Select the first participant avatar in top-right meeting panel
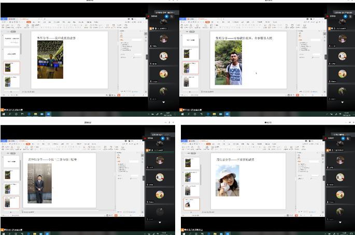355x235 pixels. click(342, 38)
